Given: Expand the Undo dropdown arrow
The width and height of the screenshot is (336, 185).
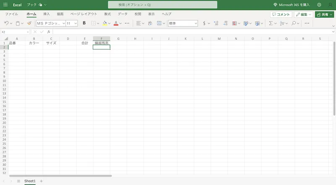Looking at the screenshot, I should (11, 23).
